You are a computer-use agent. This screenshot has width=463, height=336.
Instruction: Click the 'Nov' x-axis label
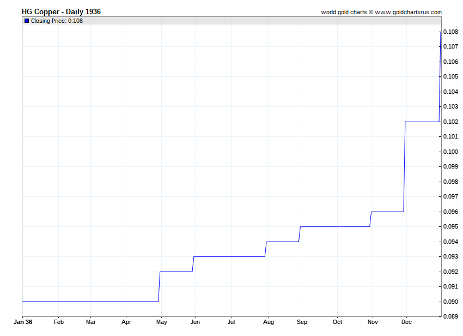pyautogui.click(x=373, y=322)
